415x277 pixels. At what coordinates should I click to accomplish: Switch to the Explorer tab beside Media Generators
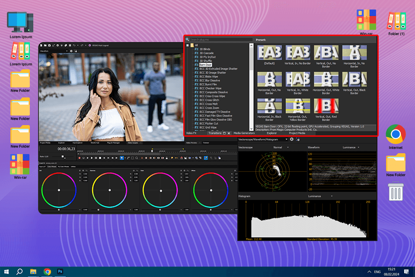tap(271, 133)
